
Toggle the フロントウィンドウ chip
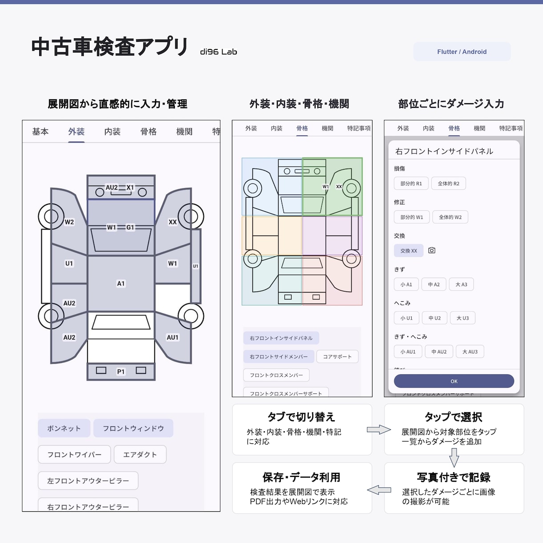click(x=134, y=428)
